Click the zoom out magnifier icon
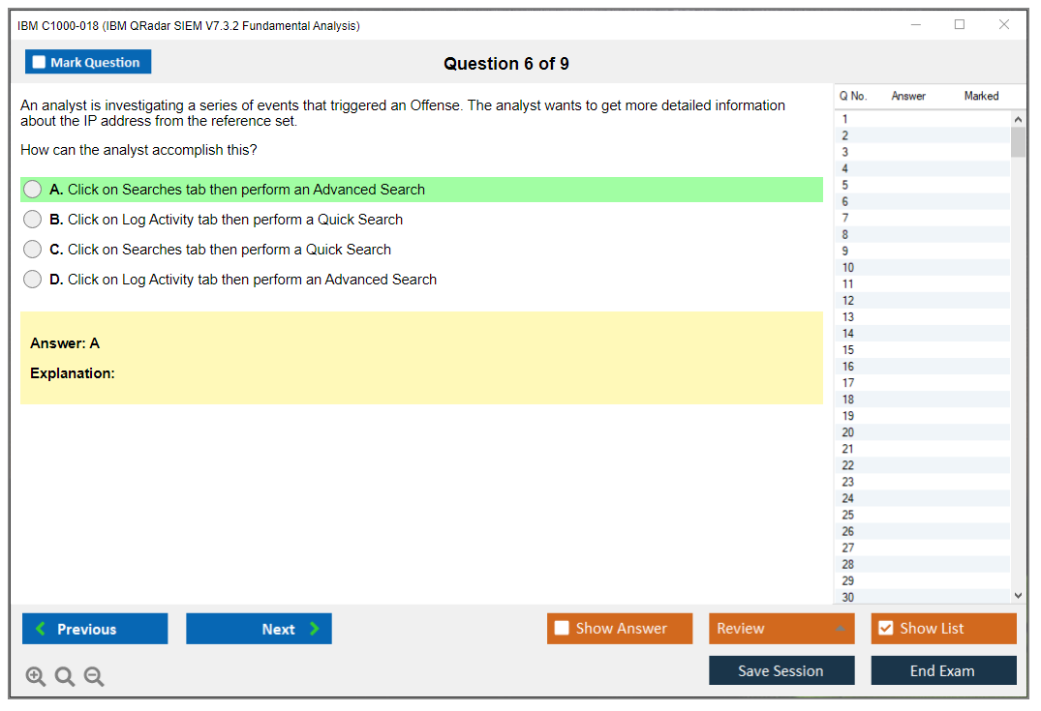The image size is (1041, 711). (x=94, y=677)
